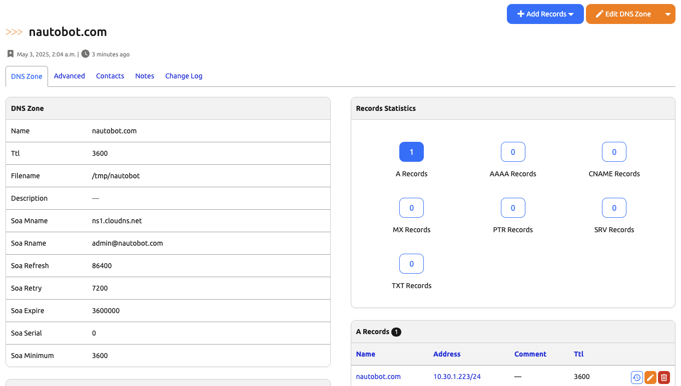Switch to the Advanced tab
Viewport: 681px width, 386px height.
[x=69, y=76]
